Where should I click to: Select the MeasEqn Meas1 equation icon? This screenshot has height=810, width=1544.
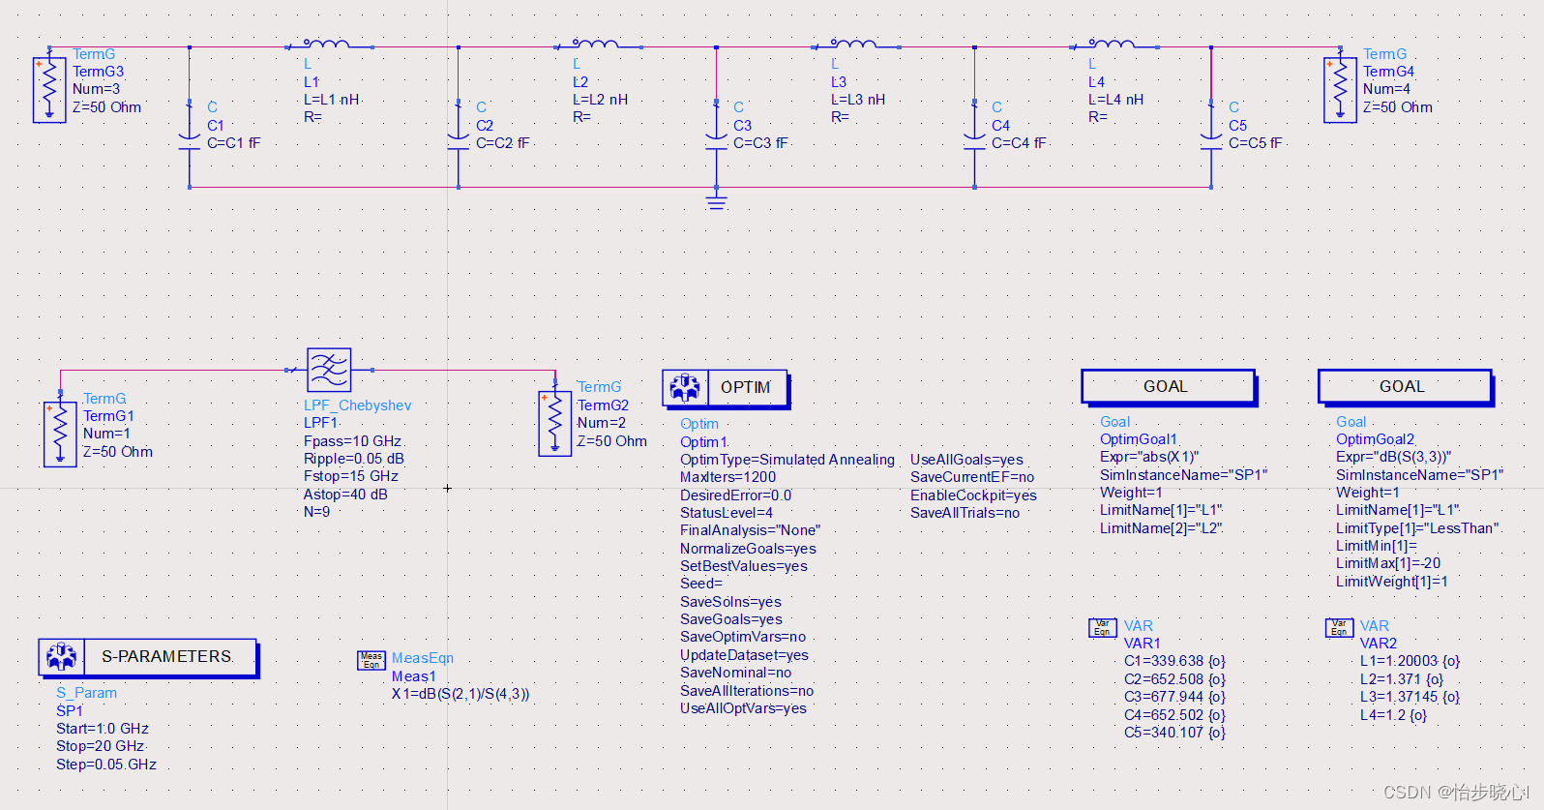click(371, 660)
